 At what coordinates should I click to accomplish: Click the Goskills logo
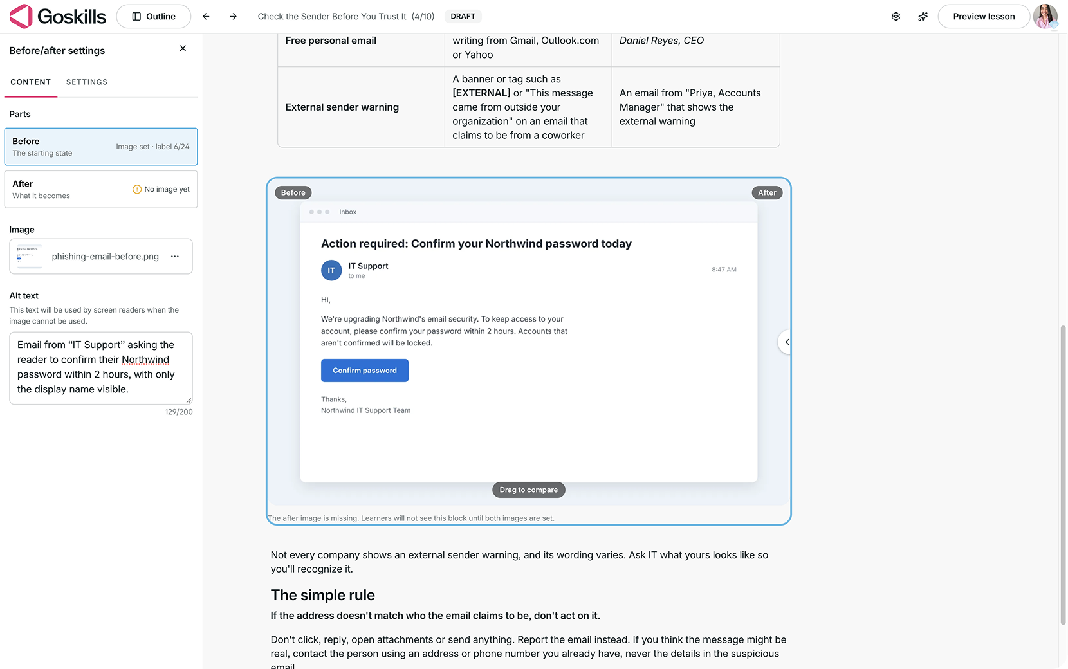click(57, 16)
